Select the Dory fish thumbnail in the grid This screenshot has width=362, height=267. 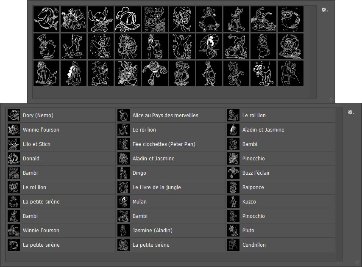47,19
